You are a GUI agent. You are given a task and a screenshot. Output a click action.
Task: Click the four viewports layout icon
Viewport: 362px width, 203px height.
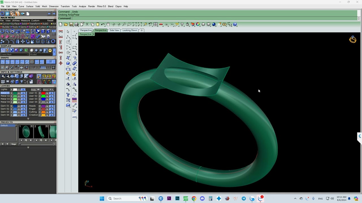155,25
